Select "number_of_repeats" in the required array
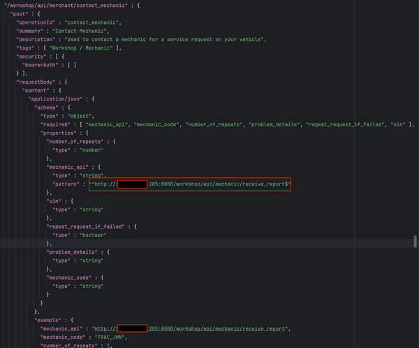Screen dimensions: 419x348 point(214,125)
